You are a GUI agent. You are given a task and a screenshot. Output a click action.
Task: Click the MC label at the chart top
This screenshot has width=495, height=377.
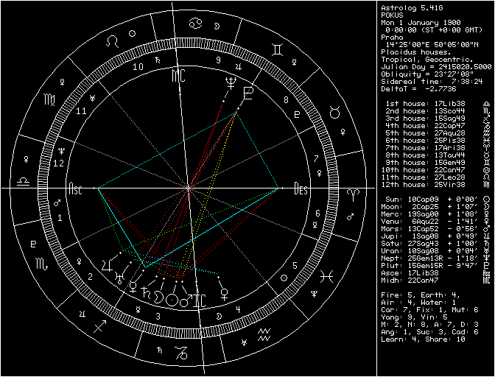[178, 76]
